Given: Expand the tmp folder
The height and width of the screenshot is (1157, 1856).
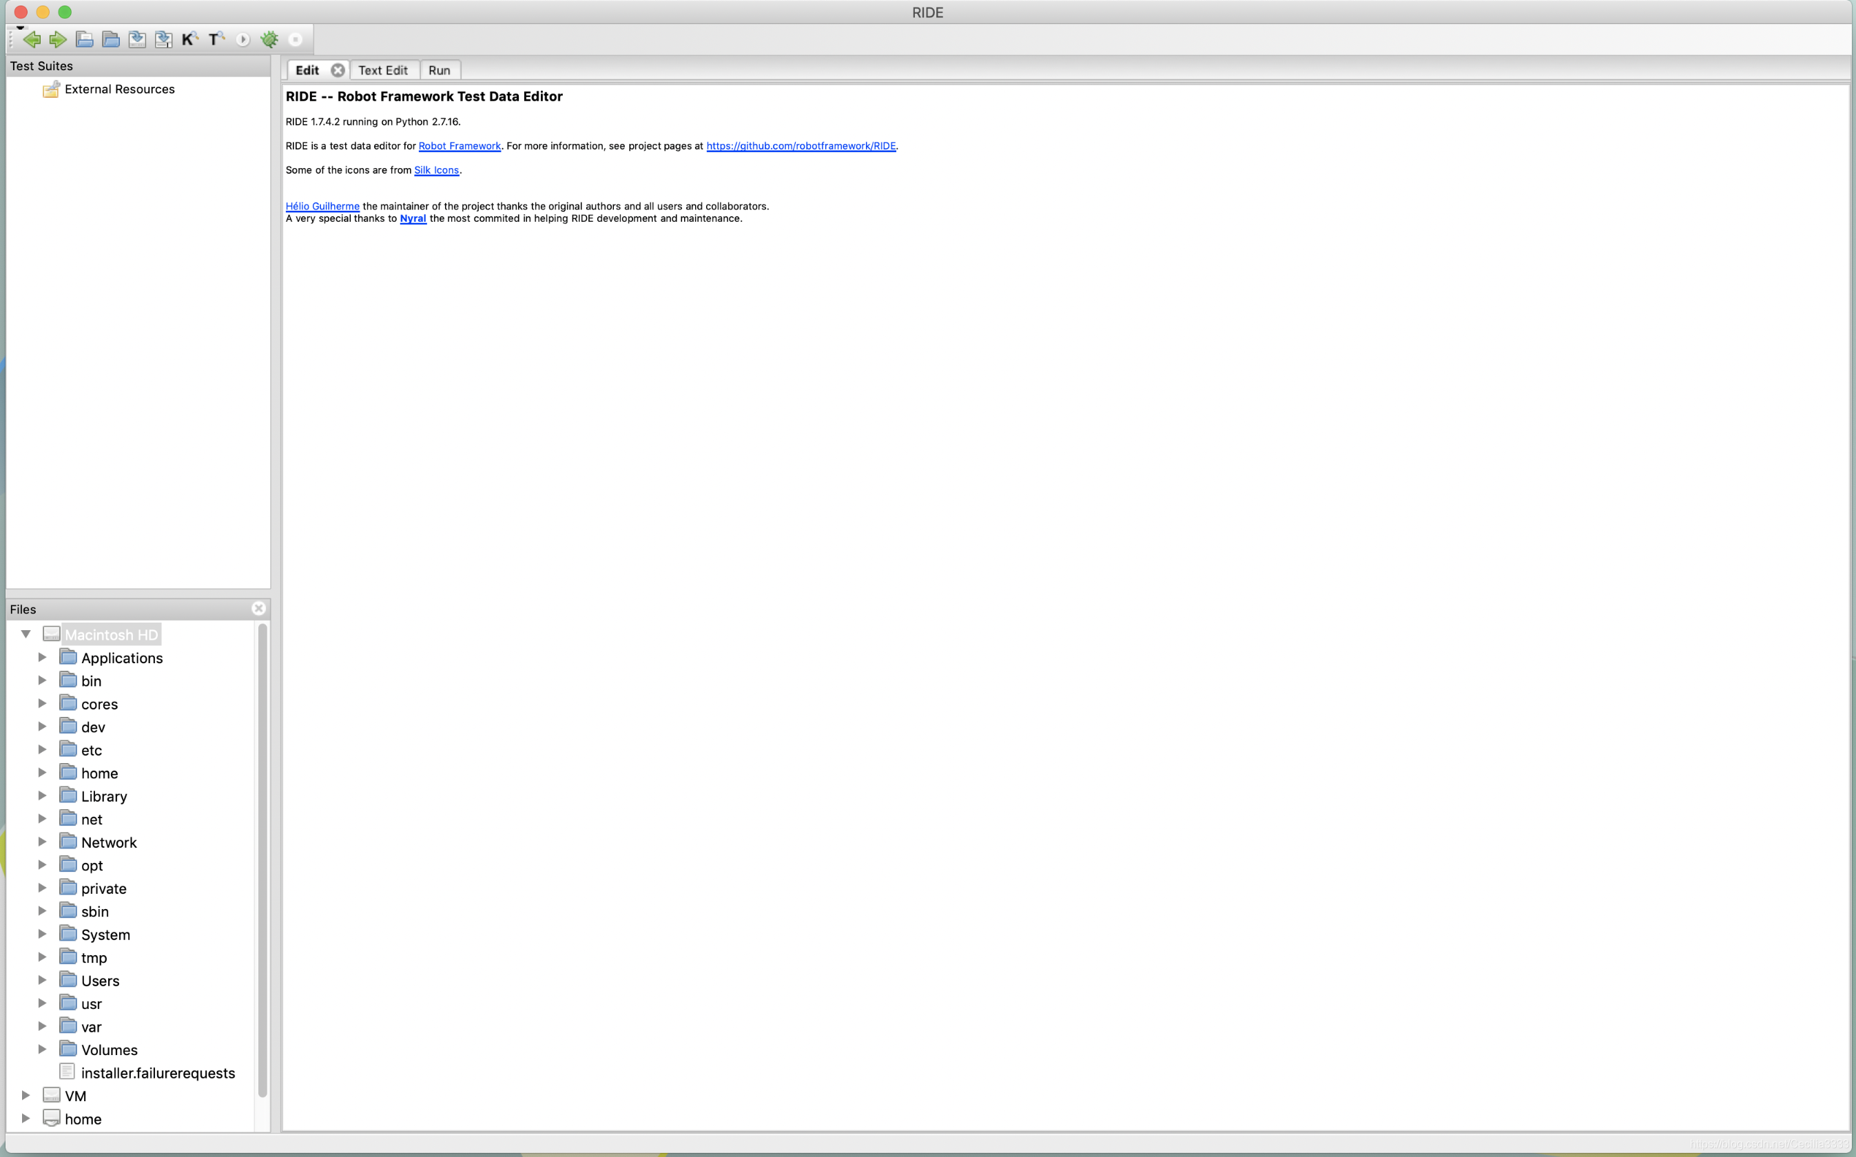Looking at the screenshot, I should click(43, 957).
